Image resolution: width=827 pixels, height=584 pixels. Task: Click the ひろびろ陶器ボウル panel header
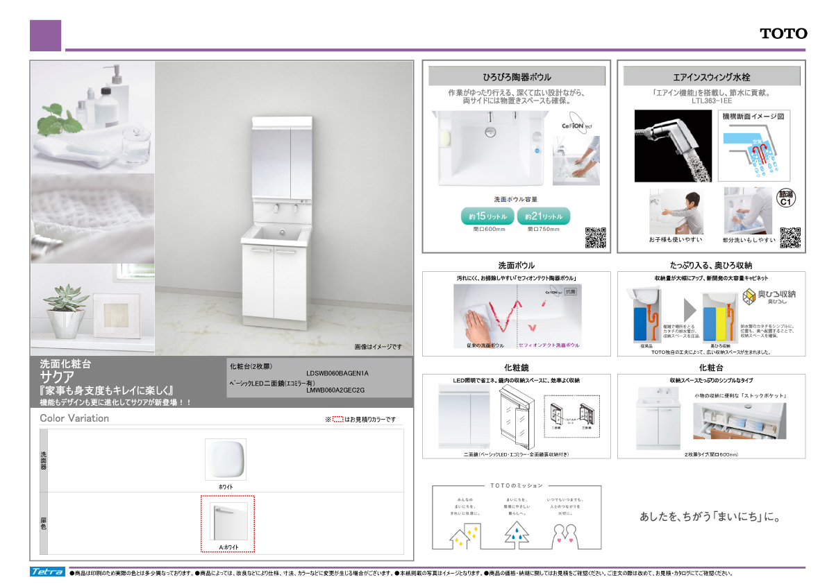point(517,77)
